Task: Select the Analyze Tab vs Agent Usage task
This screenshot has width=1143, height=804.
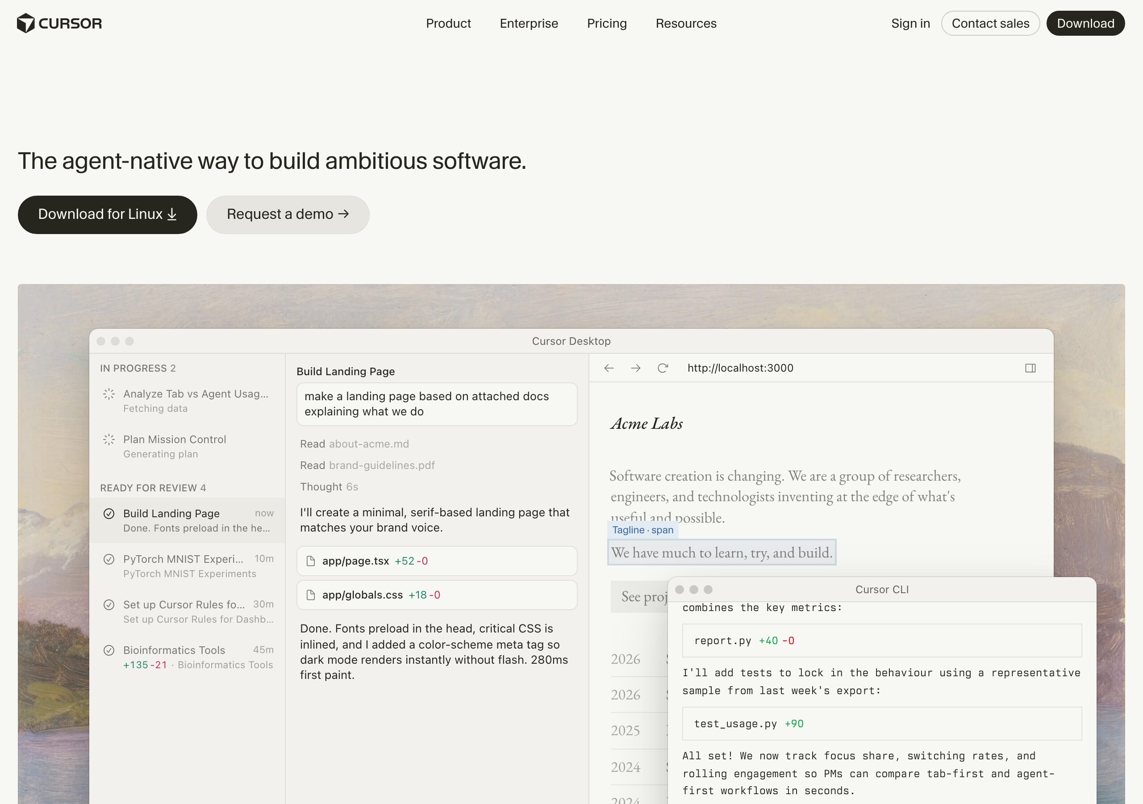Action: [x=188, y=401]
